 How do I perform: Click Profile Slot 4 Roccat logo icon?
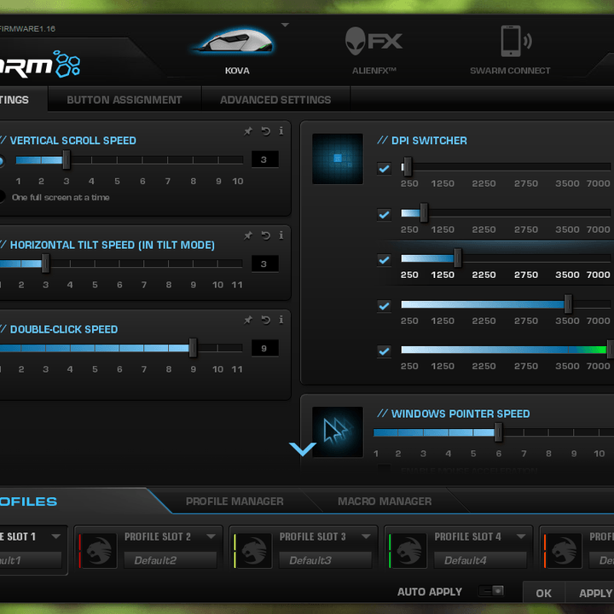point(408,551)
